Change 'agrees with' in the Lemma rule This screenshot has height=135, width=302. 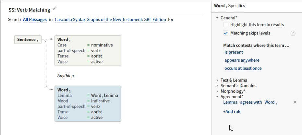coord(251,102)
